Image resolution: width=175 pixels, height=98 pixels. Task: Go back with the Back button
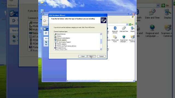[x=83, y=56]
